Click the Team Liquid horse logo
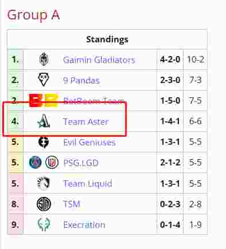The image size is (226, 249). (44, 183)
